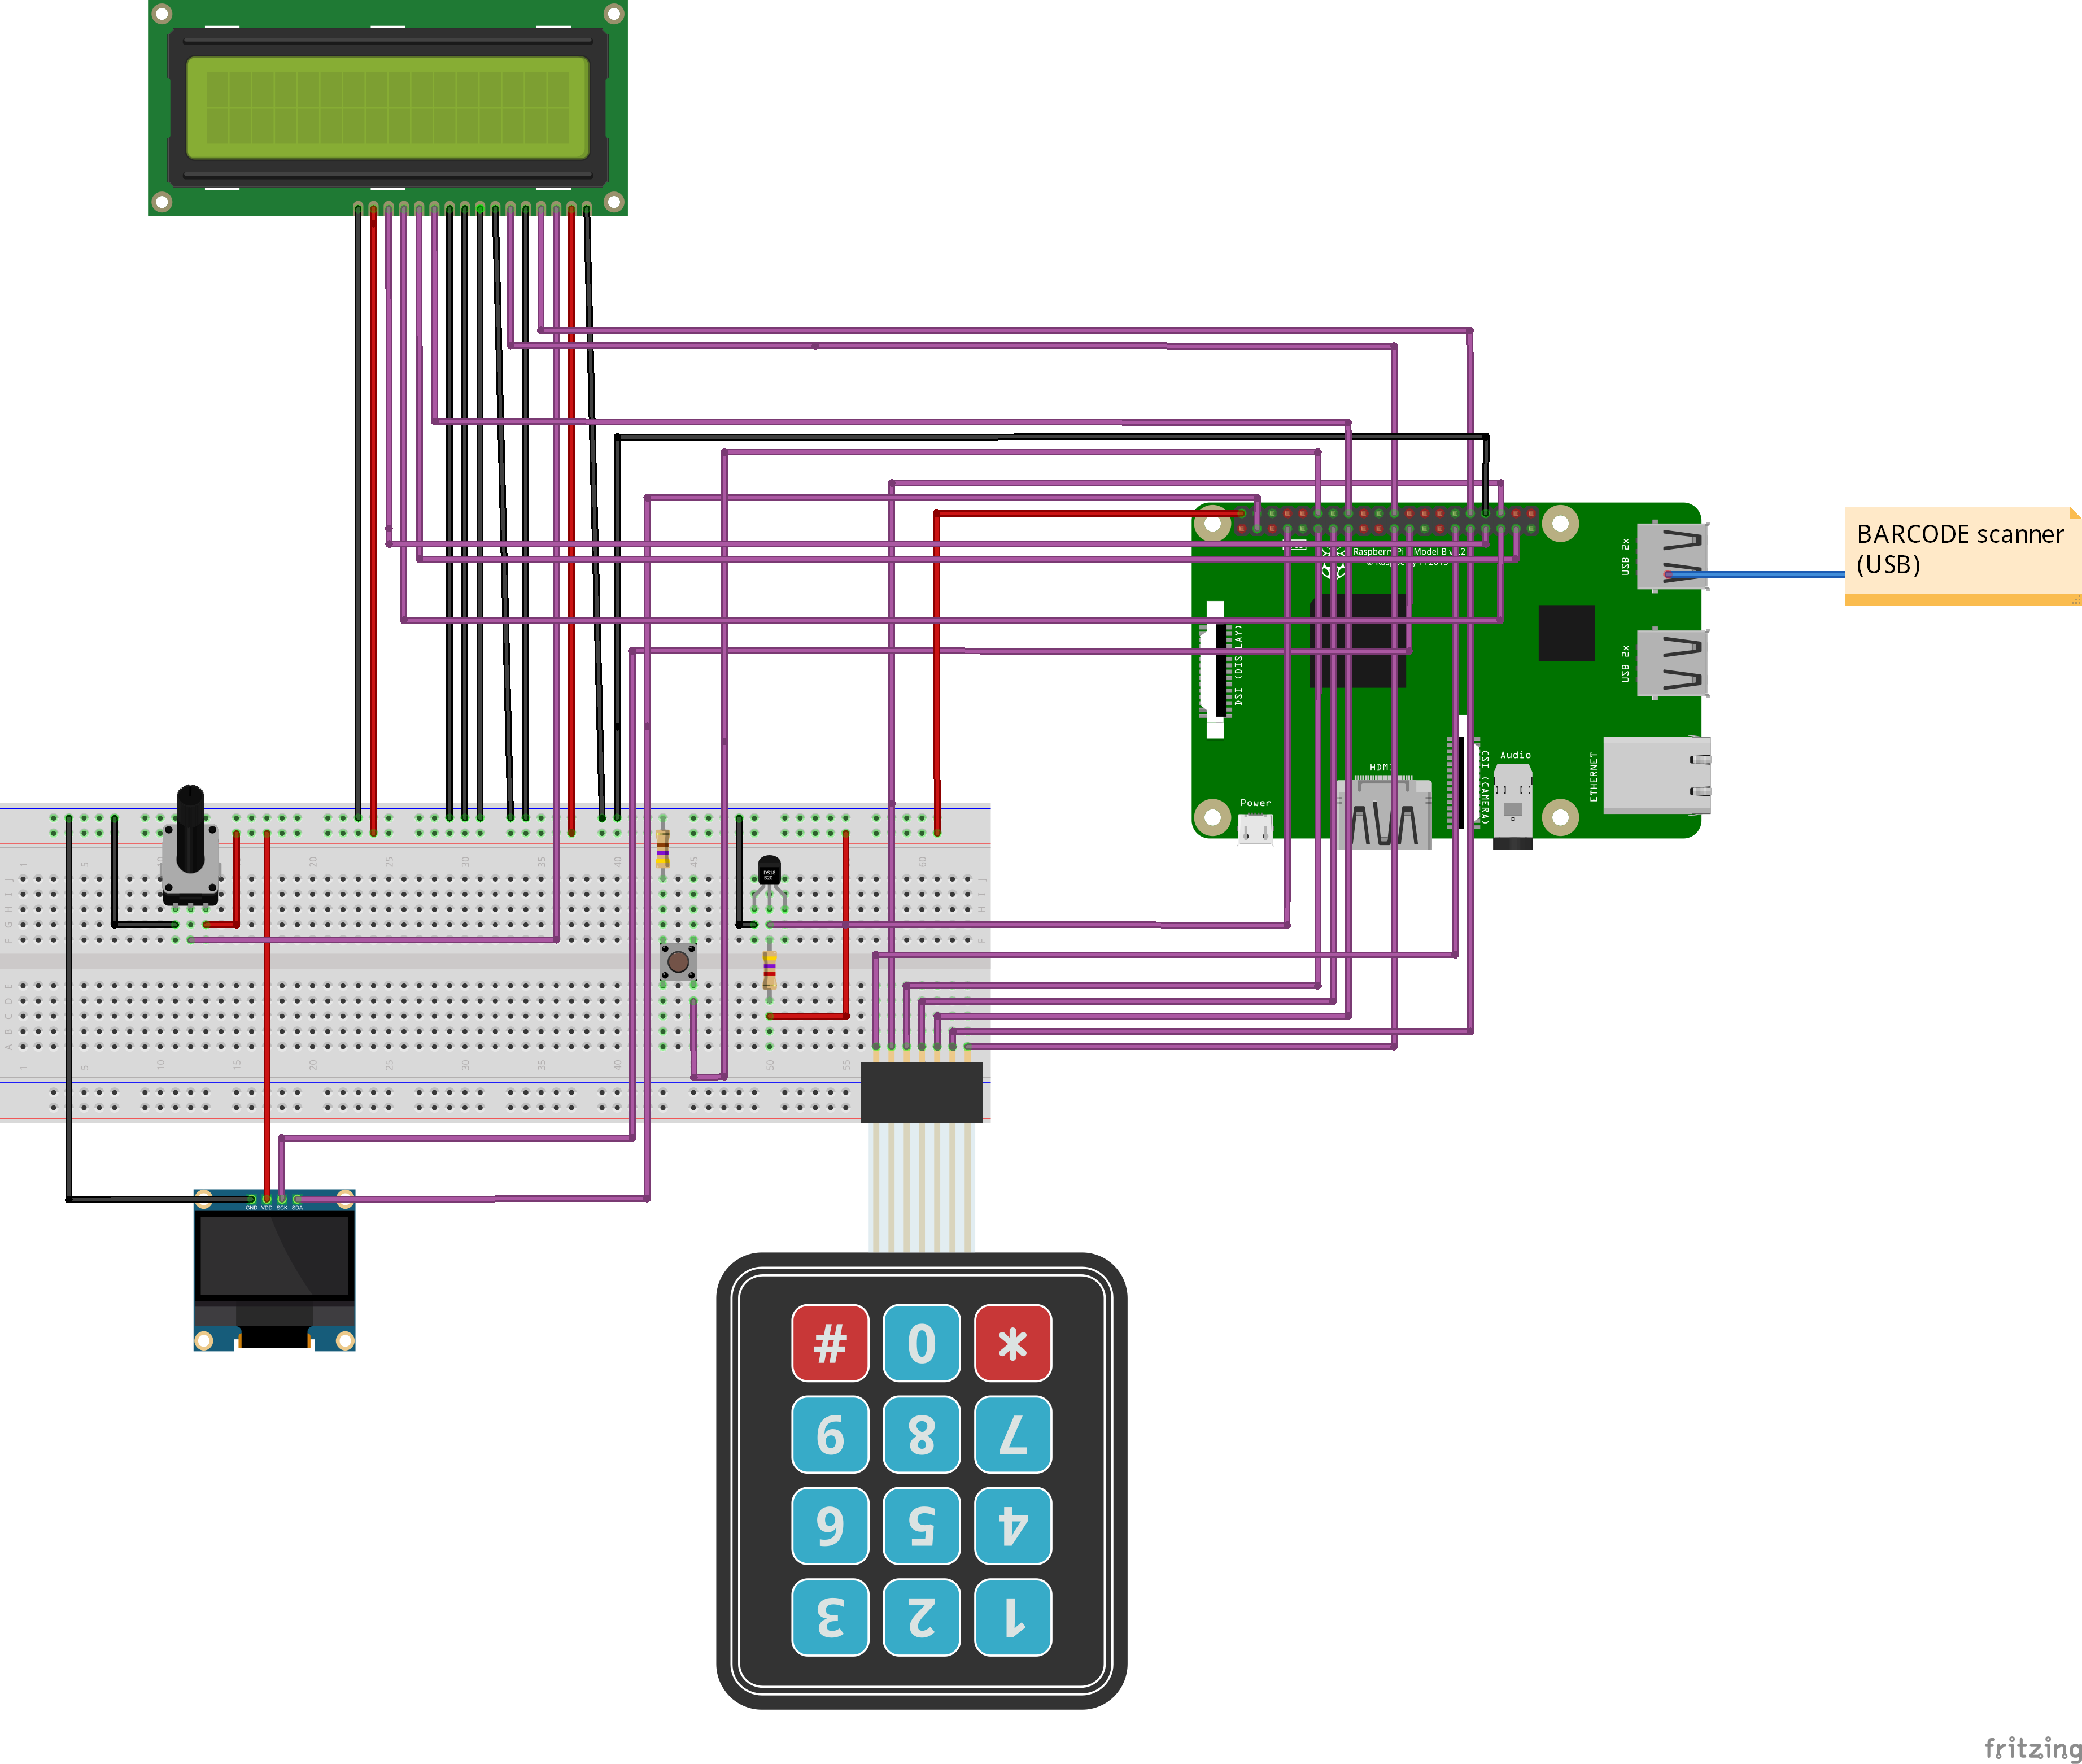Click the 0 key on keypad
The image size is (2082, 1764).
(922, 1343)
